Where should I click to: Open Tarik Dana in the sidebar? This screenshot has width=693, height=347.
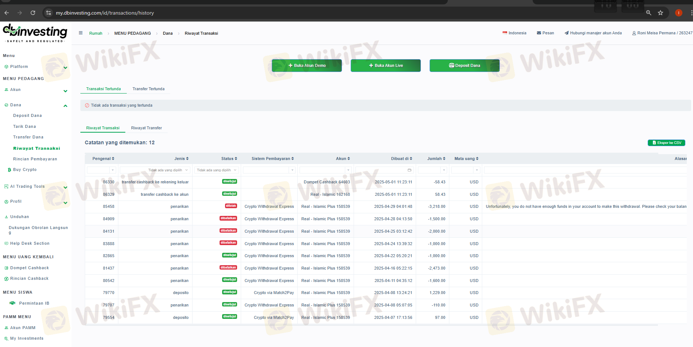(x=24, y=126)
